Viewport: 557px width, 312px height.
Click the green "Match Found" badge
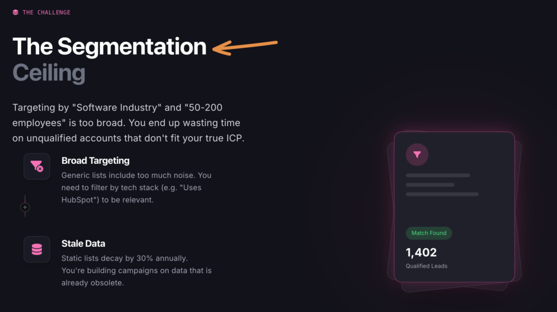(x=429, y=233)
